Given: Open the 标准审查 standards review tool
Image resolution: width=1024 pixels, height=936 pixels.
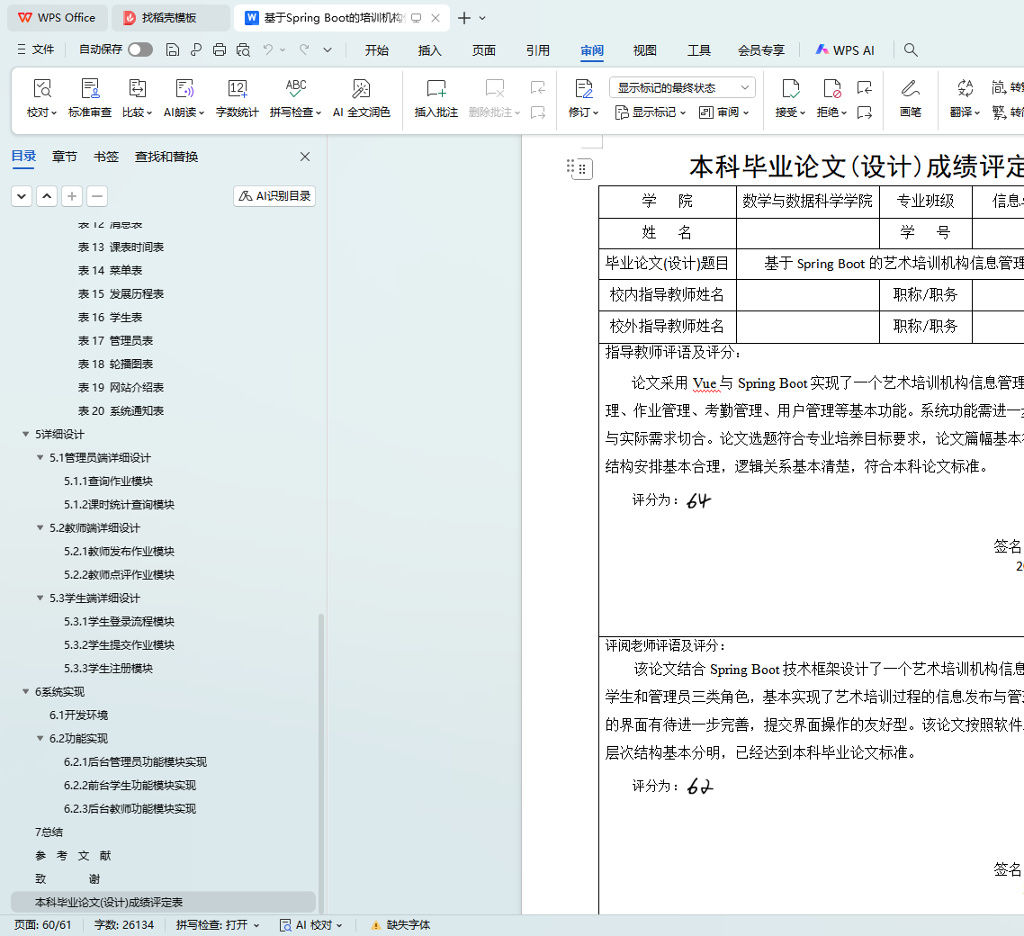Looking at the screenshot, I should [90, 89].
